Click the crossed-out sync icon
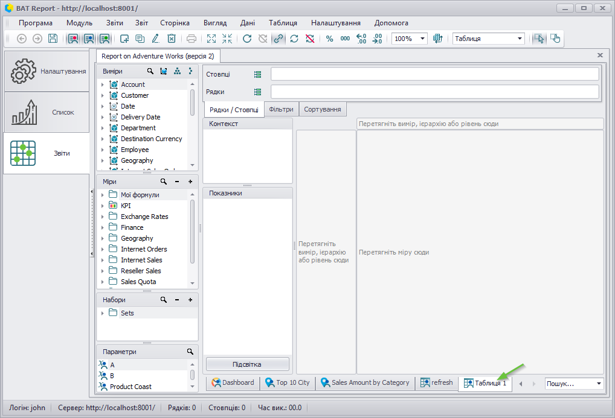This screenshot has width=615, height=418. point(310,39)
